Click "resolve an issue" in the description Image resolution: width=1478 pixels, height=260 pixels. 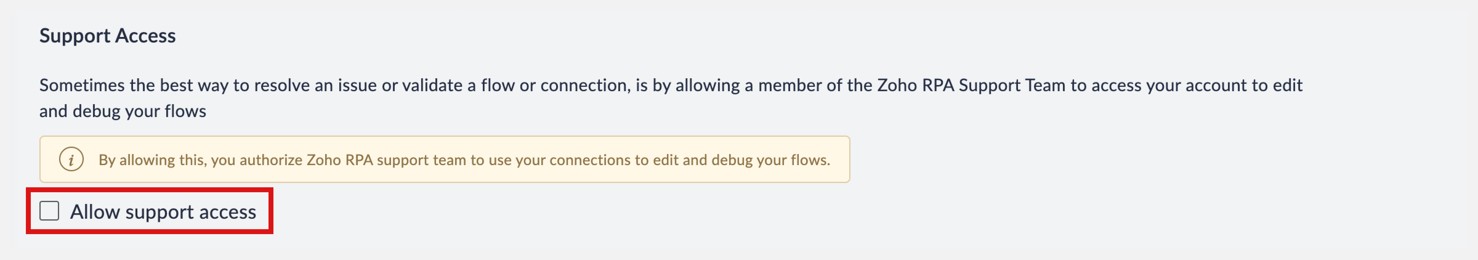[x=316, y=85]
